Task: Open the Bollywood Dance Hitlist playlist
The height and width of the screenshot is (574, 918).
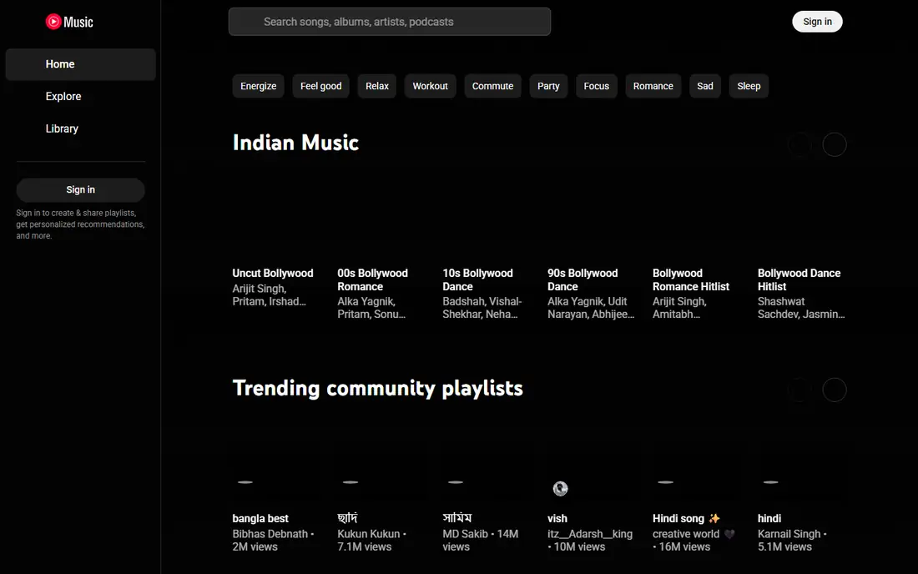Action: pyautogui.click(x=799, y=279)
